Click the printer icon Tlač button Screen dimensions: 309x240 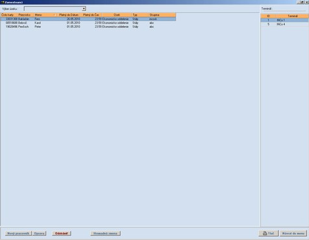coord(268,234)
